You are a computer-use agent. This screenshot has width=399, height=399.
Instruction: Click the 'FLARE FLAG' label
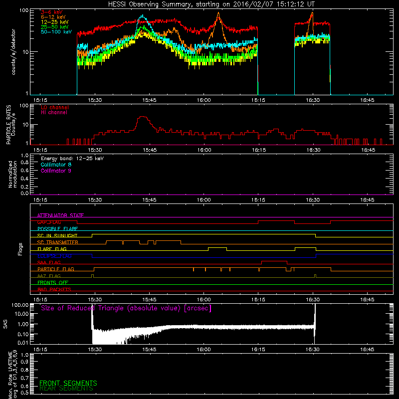tap(52, 249)
